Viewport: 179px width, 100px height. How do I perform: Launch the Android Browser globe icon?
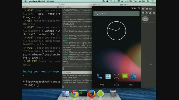pos(133,76)
